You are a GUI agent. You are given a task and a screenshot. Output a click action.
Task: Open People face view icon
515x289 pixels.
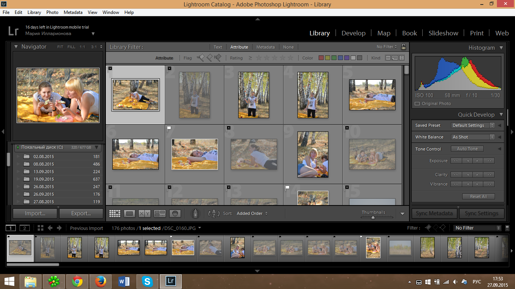[x=175, y=213]
